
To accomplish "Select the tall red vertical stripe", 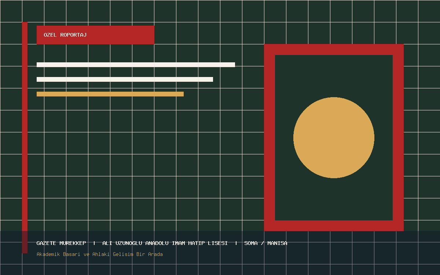I will (25, 137).
